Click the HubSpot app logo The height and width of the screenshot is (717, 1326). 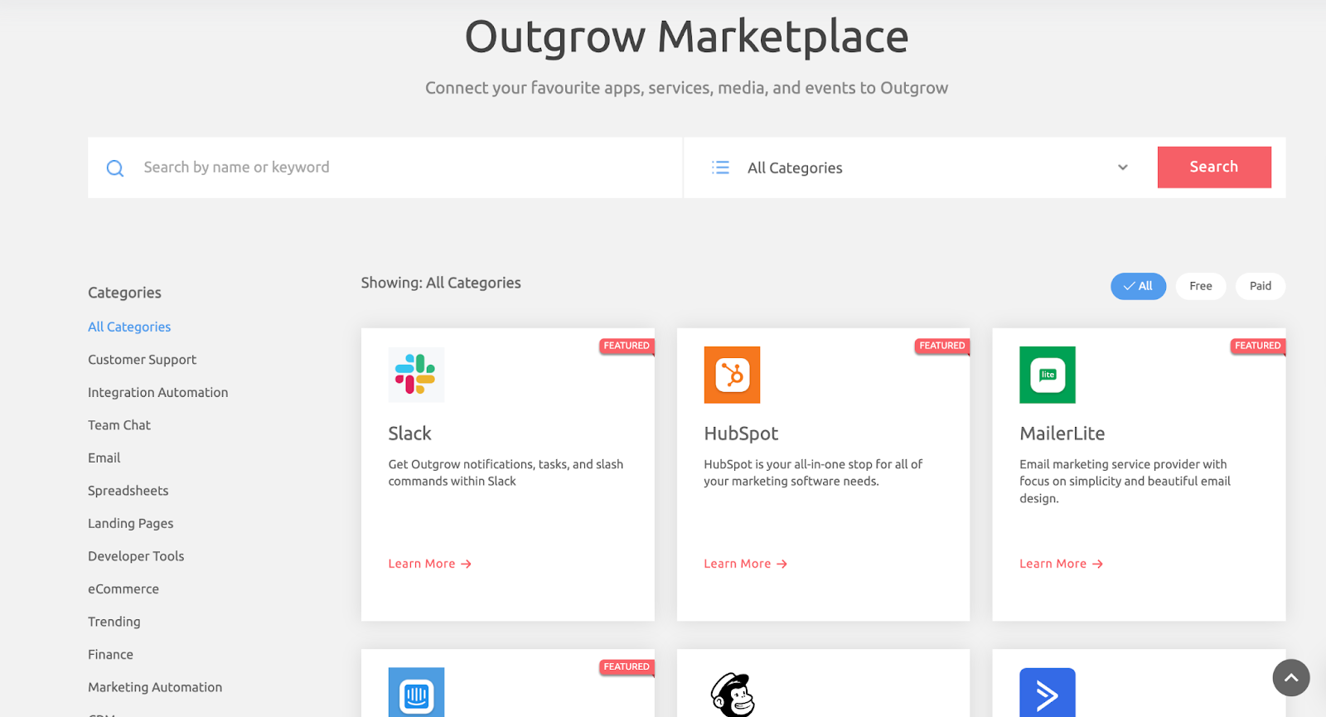732,375
